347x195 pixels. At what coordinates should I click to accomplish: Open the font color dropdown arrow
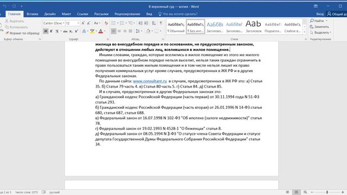tap(105, 31)
